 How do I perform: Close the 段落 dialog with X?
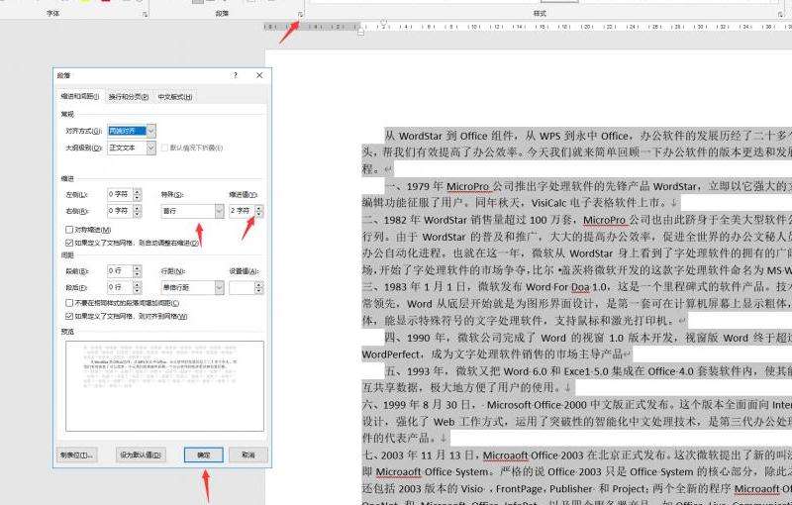click(x=259, y=75)
